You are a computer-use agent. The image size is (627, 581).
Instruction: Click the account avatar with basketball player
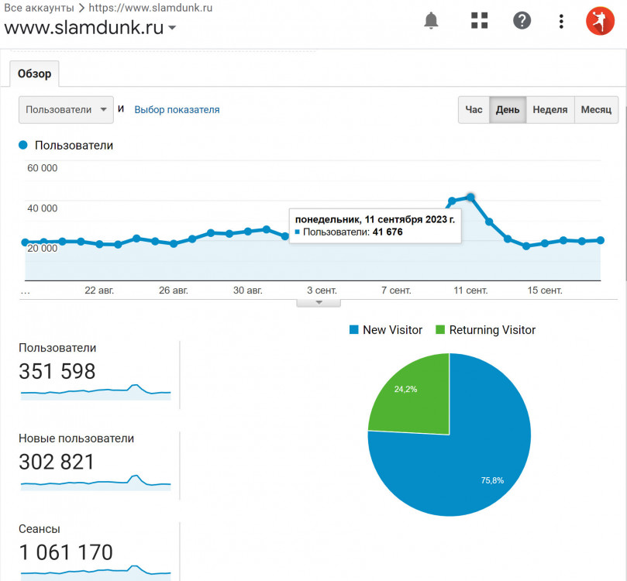[599, 21]
